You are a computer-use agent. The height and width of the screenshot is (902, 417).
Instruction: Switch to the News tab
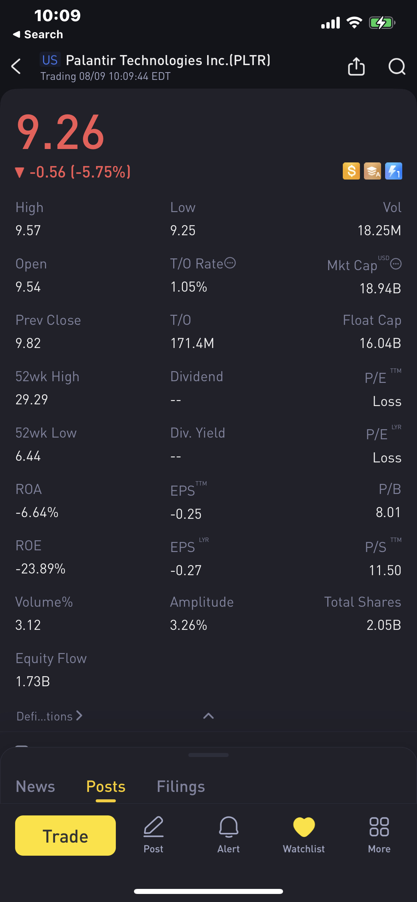point(35,787)
